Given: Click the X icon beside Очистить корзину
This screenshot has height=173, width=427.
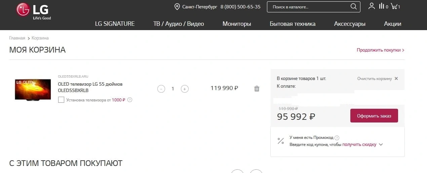Looking at the screenshot, I should pos(396,79).
